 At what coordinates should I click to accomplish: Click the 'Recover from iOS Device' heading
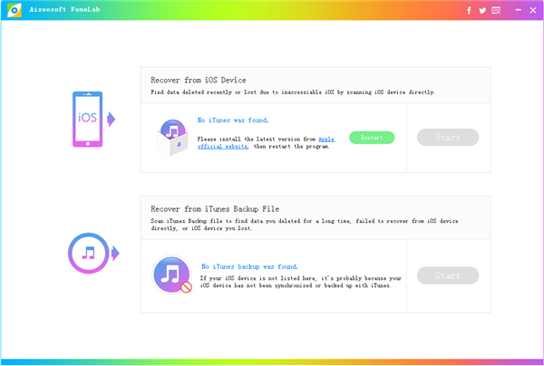click(x=199, y=80)
